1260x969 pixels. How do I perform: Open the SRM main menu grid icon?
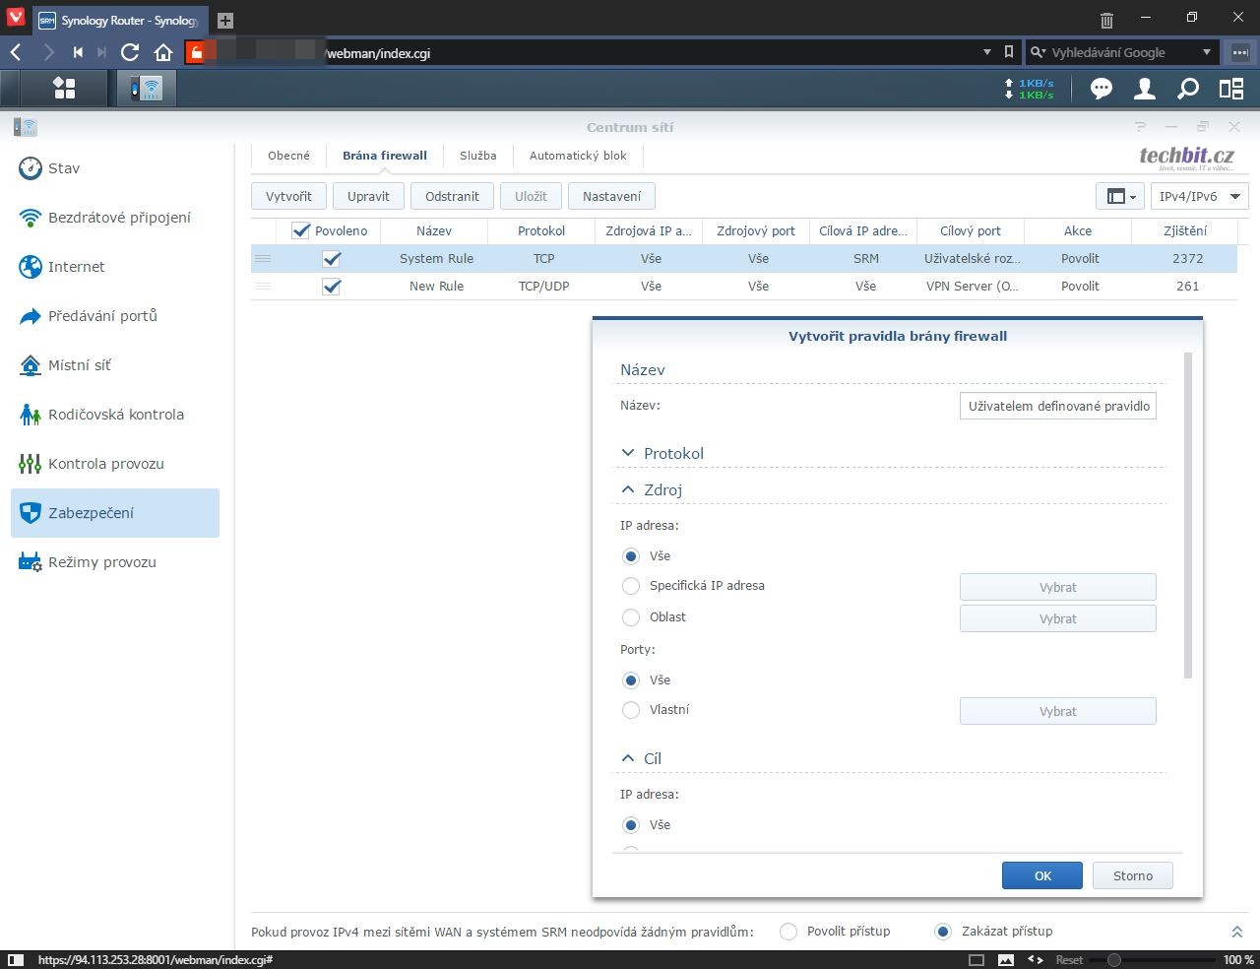coord(64,89)
